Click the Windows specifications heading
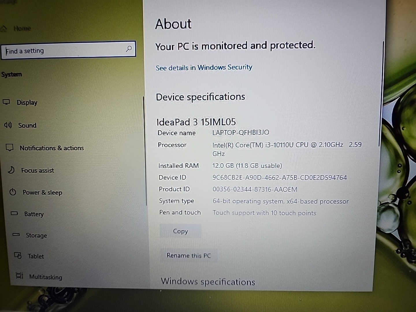This screenshot has height=312, width=416. click(208, 281)
